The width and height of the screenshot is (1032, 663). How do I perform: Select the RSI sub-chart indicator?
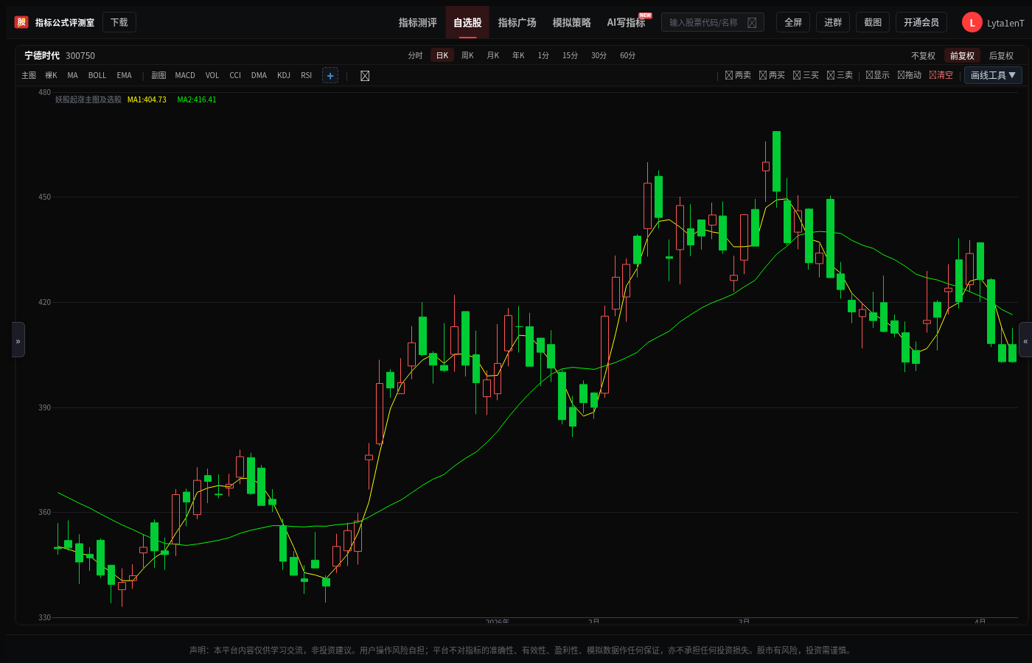coord(307,76)
